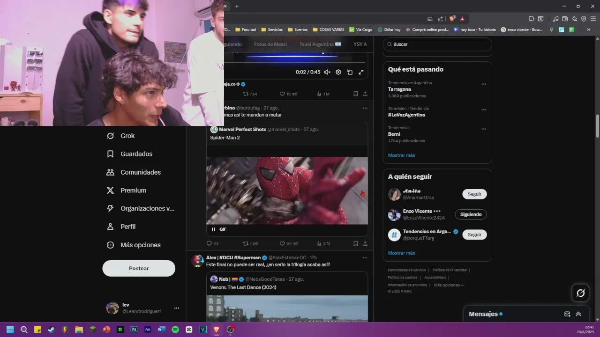Viewport: 600px width, 337px height.
Task: Open Spotify from the taskbar
Action: (x=175, y=330)
